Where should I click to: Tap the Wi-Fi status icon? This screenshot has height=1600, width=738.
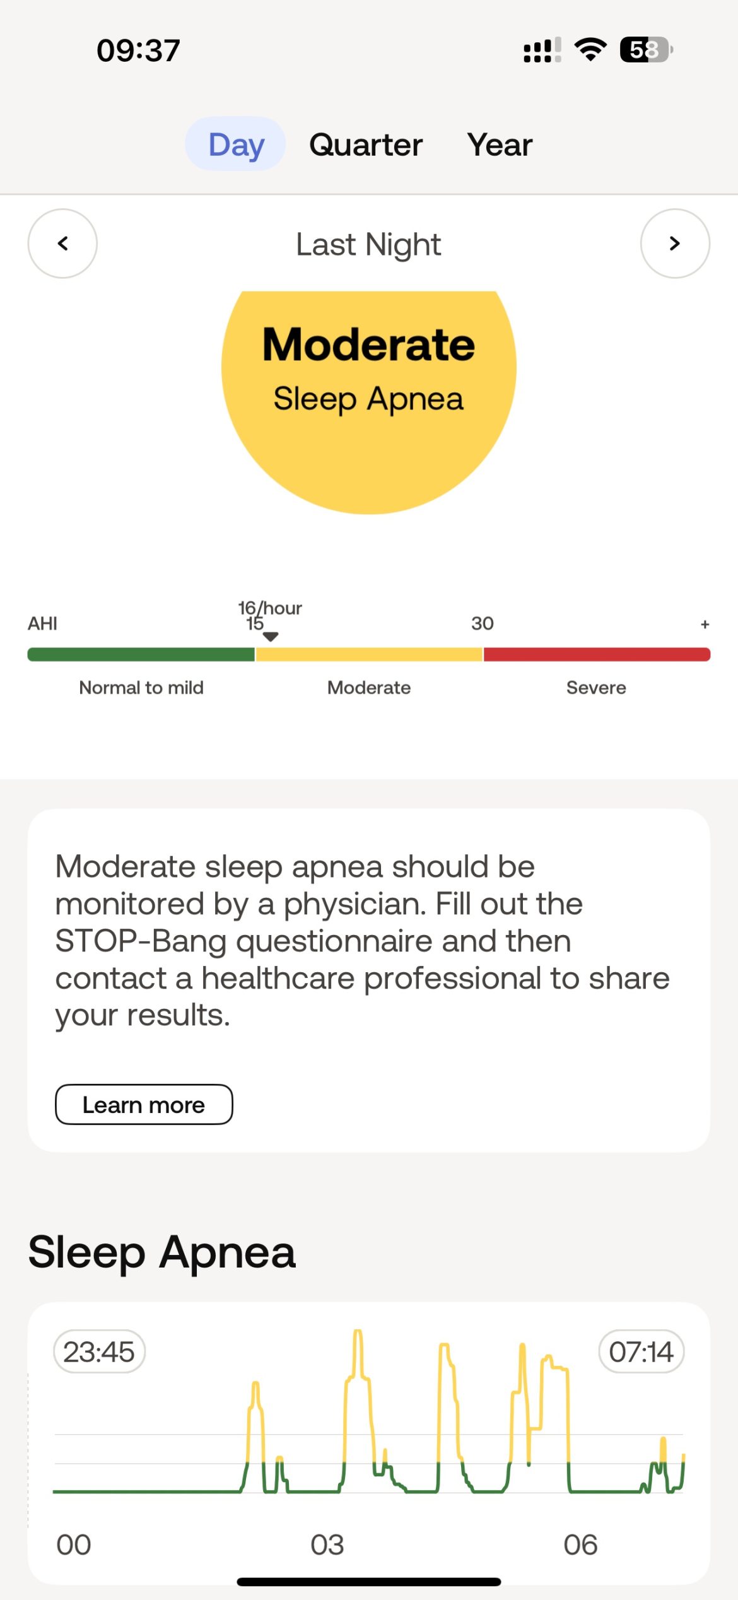click(x=590, y=50)
